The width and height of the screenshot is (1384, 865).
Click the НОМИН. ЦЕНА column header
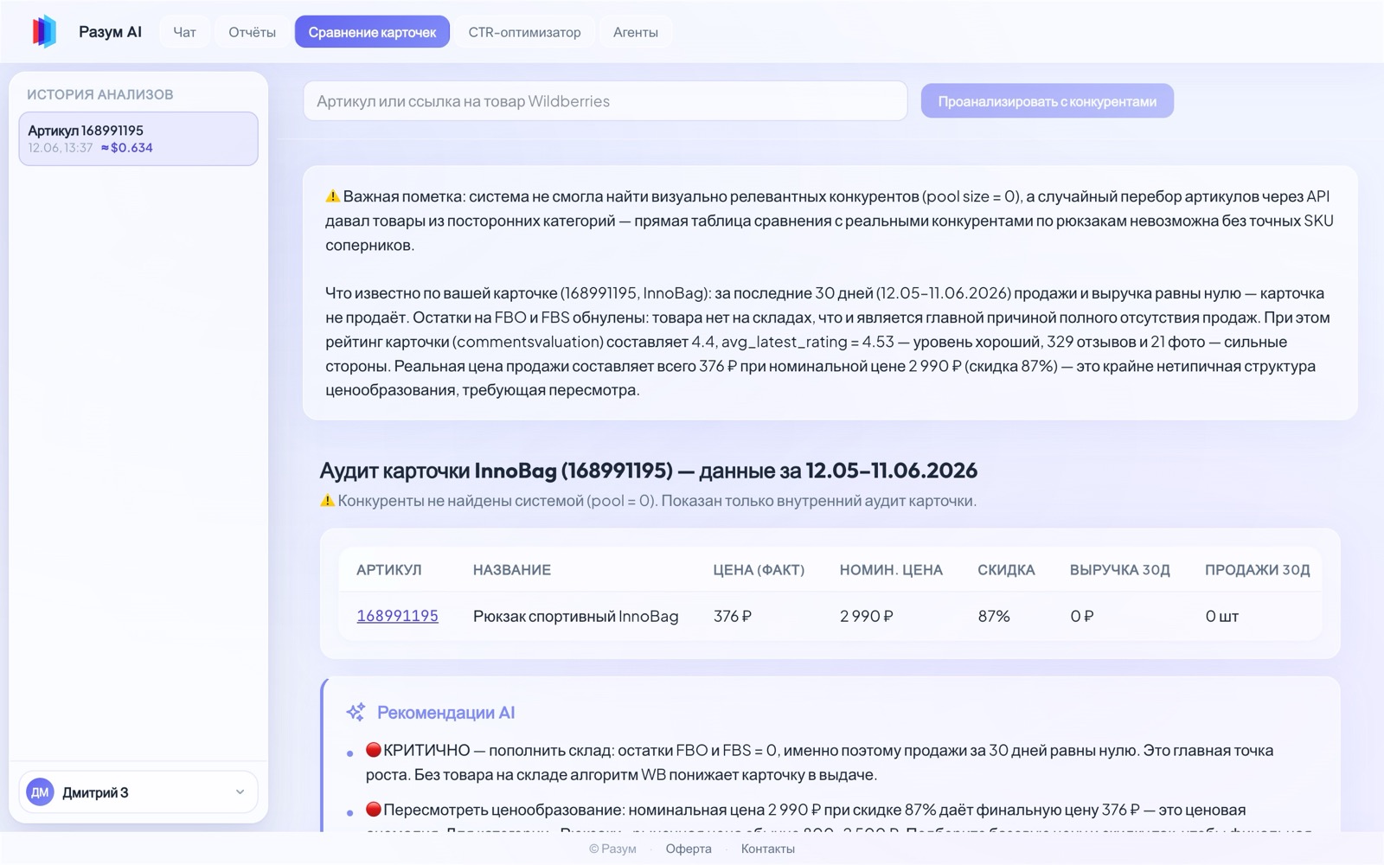pyautogui.click(x=891, y=570)
